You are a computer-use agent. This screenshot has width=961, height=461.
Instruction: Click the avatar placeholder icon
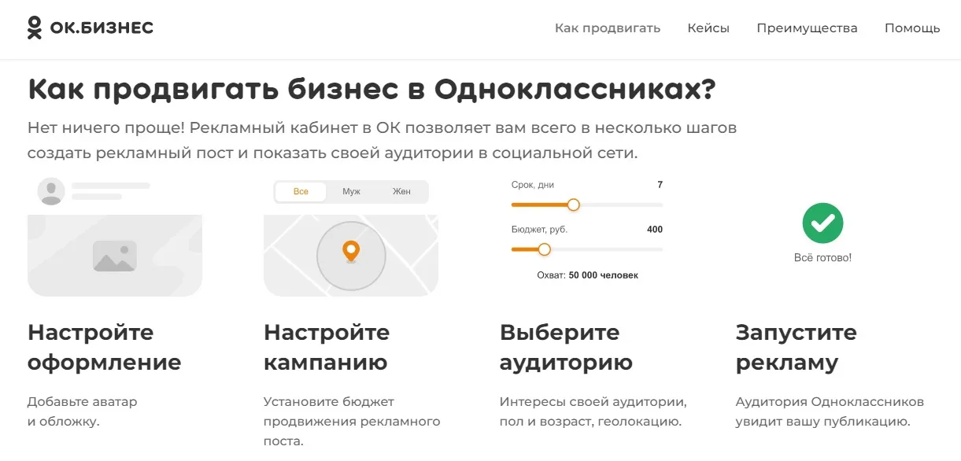point(51,191)
